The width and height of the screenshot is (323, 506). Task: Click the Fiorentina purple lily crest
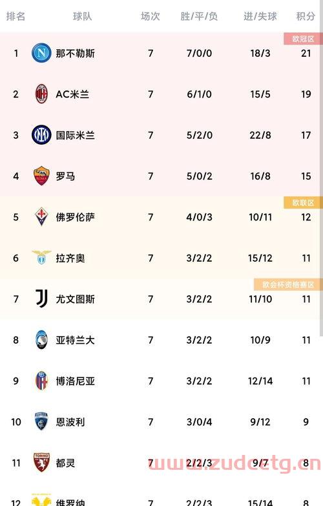click(x=41, y=217)
